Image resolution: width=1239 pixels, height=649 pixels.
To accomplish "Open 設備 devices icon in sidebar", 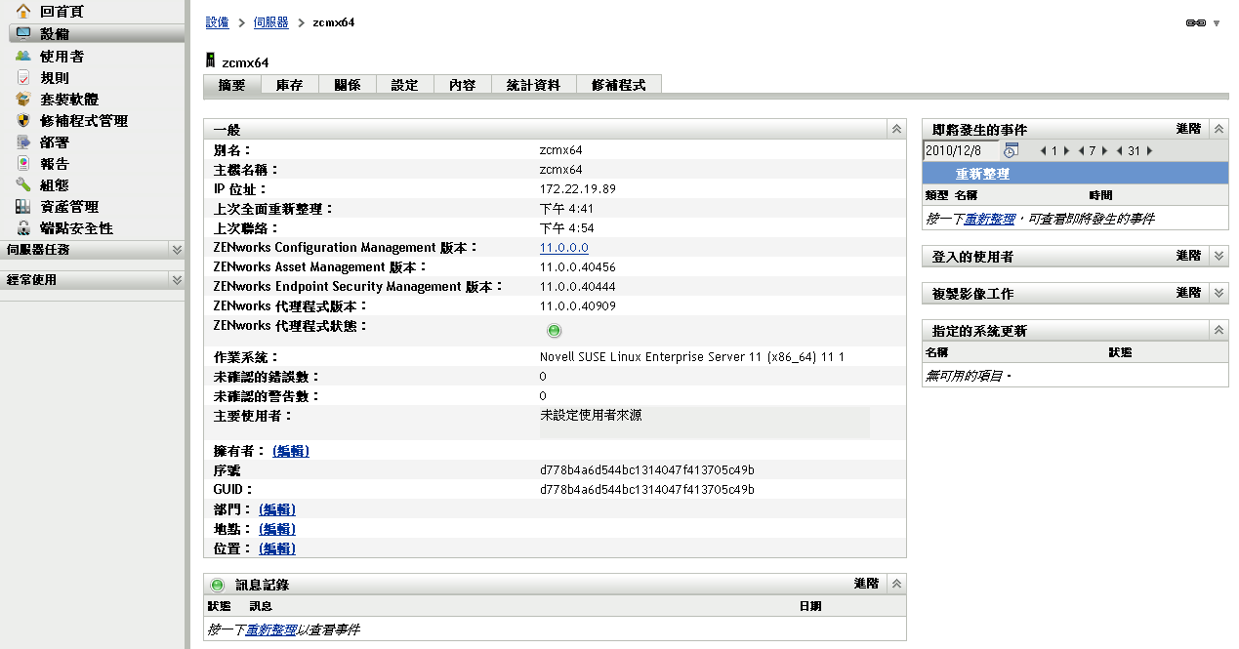I will (x=23, y=34).
